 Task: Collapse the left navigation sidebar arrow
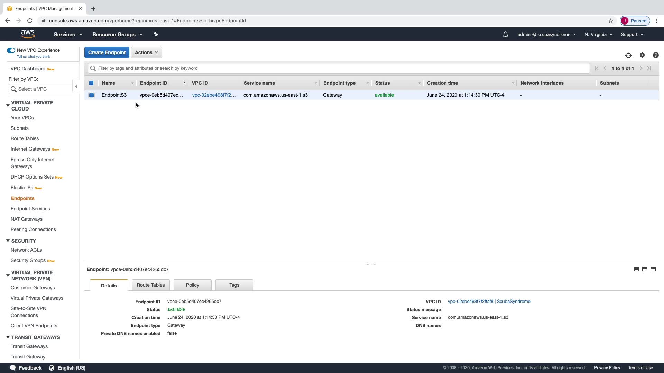coord(76,86)
